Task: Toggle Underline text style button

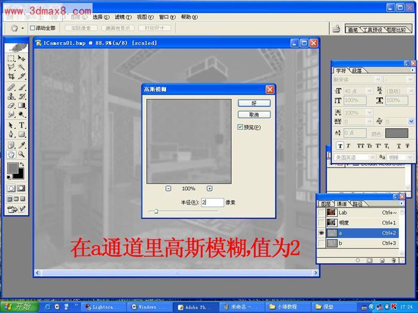Action: click(x=398, y=146)
